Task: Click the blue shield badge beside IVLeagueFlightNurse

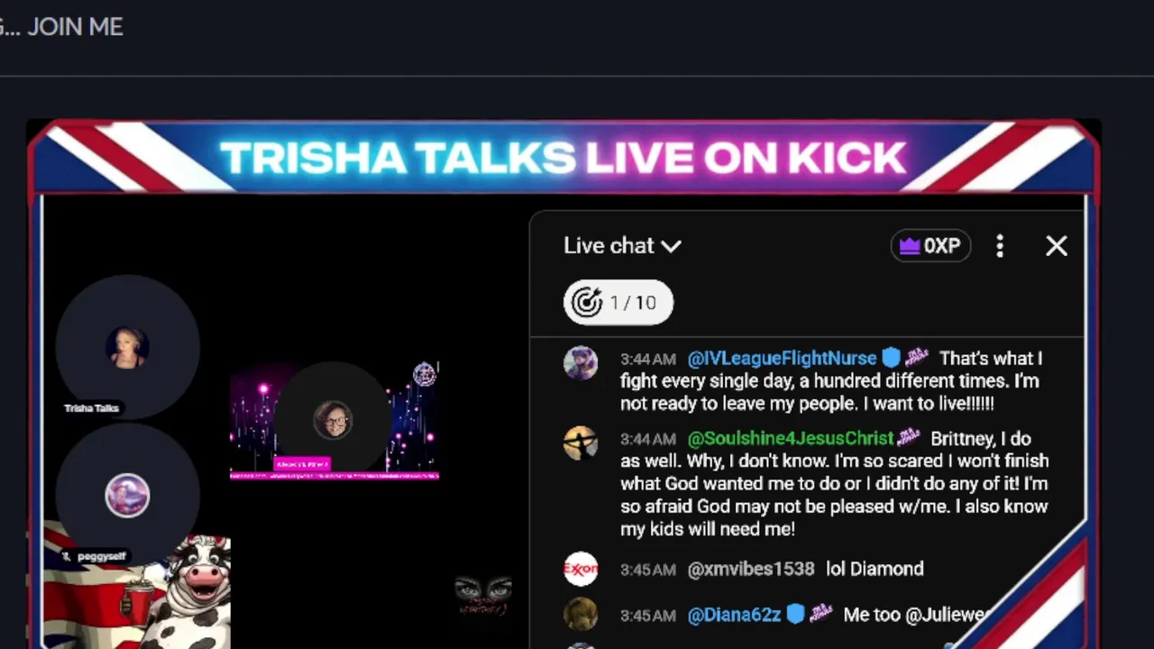Action: tap(891, 358)
